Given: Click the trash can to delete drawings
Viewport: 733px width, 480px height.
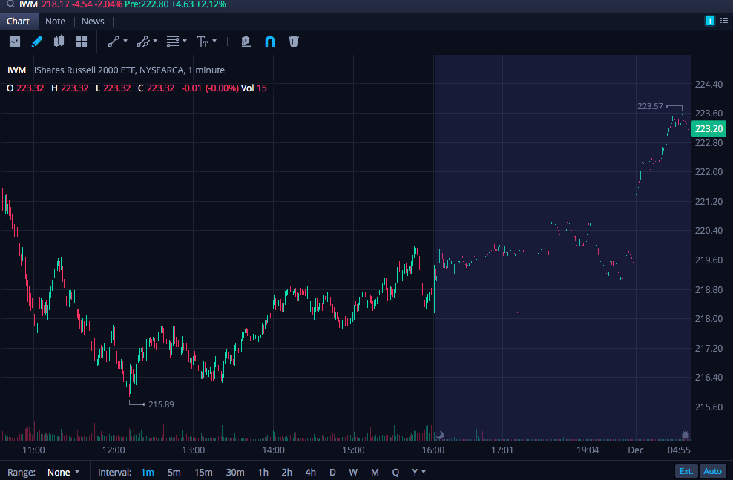Looking at the screenshot, I should pyautogui.click(x=294, y=42).
